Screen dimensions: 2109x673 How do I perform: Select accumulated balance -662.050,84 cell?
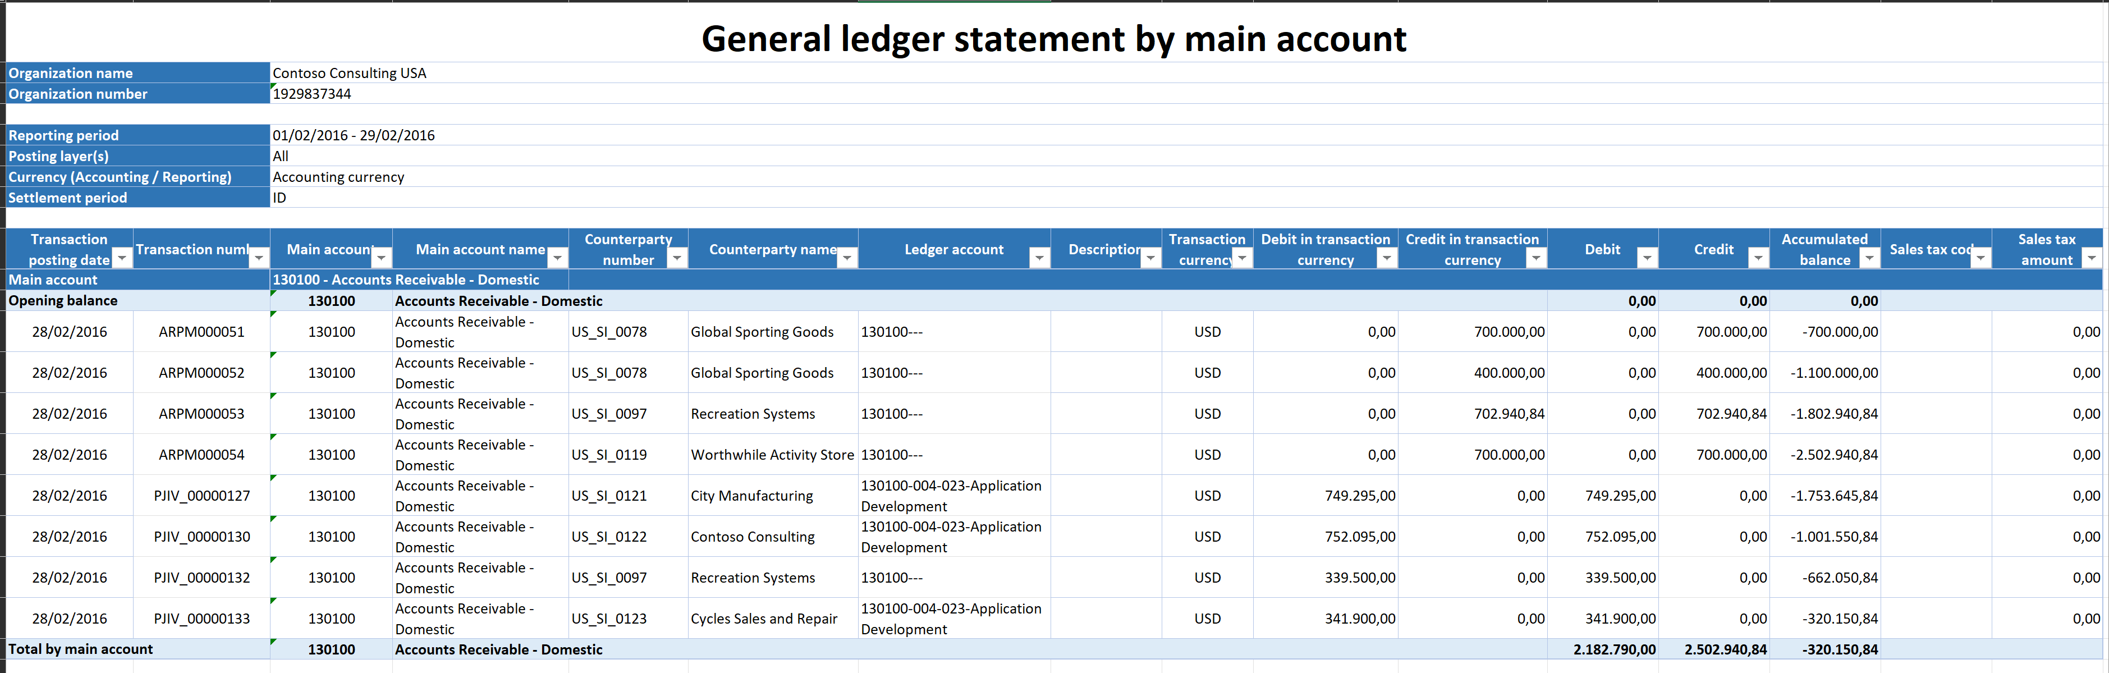click(1825, 577)
